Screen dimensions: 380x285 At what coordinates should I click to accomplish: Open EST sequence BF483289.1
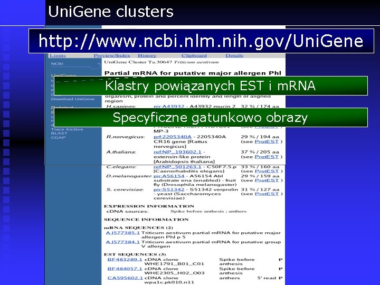coord(125,259)
